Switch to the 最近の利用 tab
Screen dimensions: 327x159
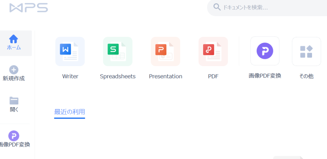[x=70, y=112]
